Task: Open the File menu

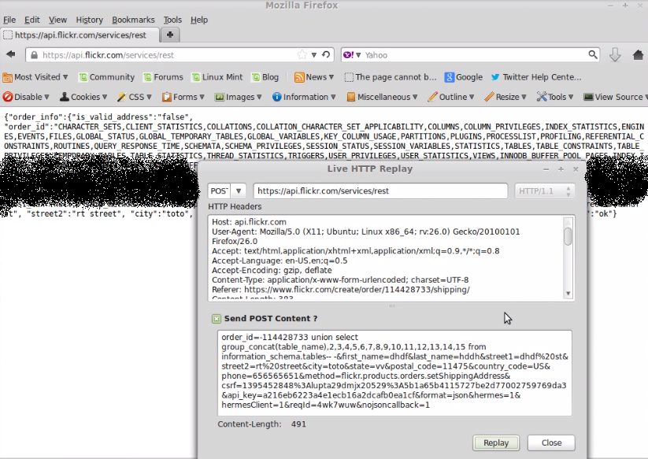Action: pos(9,20)
